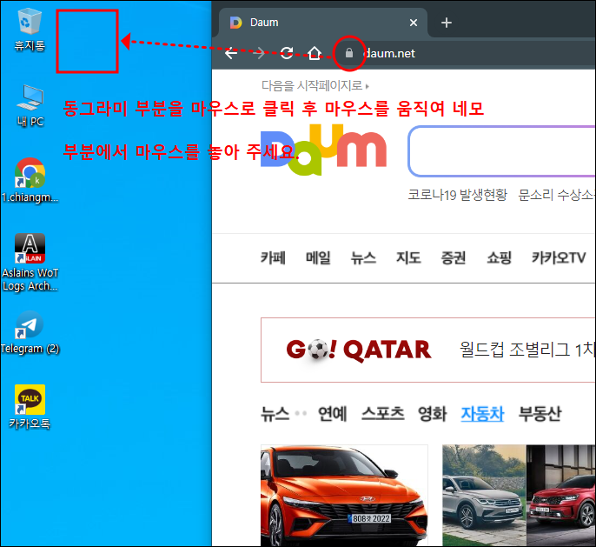The height and width of the screenshot is (547, 596).
Task: Open the Recycle Bin (휴지통) desktop icon
Action: pyautogui.click(x=30, y=30)
